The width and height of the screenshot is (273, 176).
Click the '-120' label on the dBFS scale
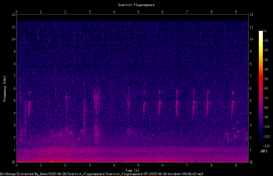point(266,146)
